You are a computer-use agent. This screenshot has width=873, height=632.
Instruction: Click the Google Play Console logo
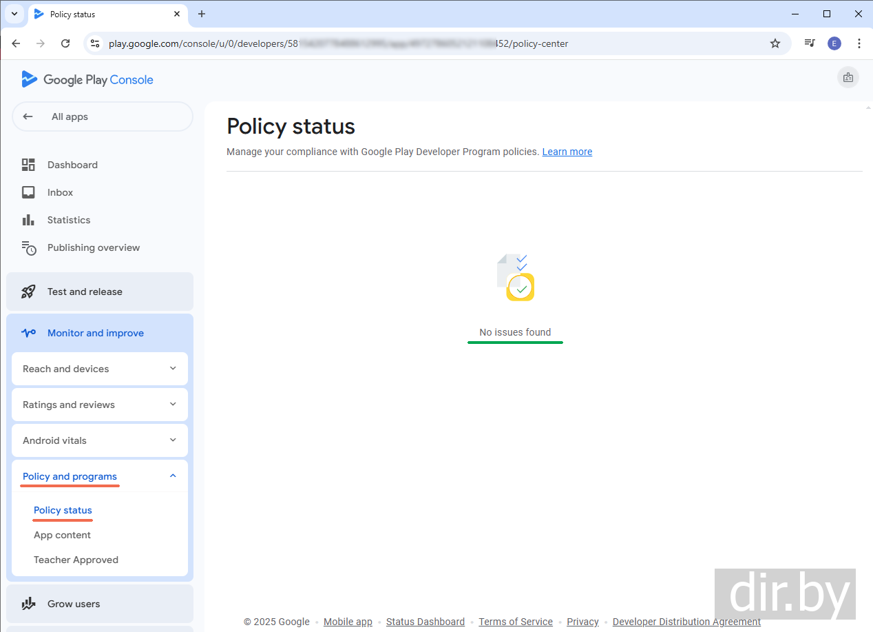(x=87, y=79)
